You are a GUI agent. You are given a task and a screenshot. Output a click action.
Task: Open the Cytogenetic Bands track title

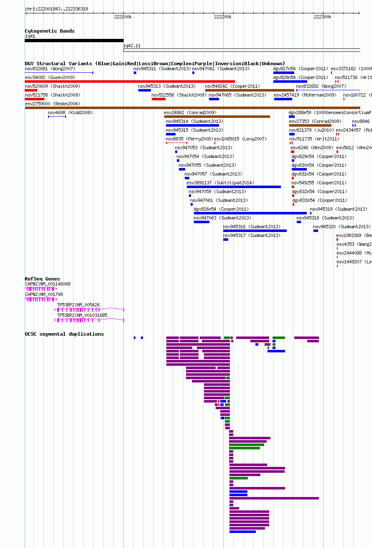50,31
